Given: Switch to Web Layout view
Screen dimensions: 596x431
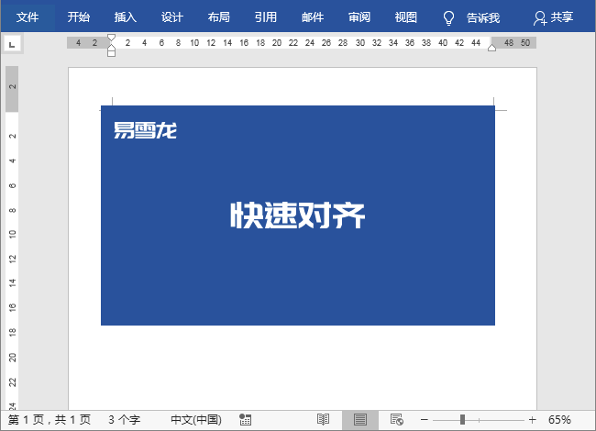Looking at the screenshot, I should pyautogui.click(x=397, y=420).
